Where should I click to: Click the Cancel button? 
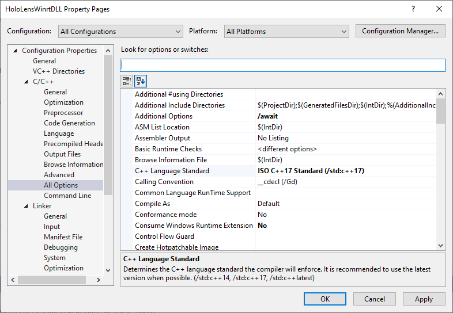click(375, 299)
